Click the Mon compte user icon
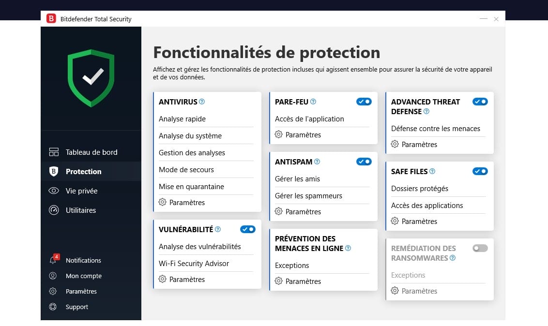 pos(53,276)
